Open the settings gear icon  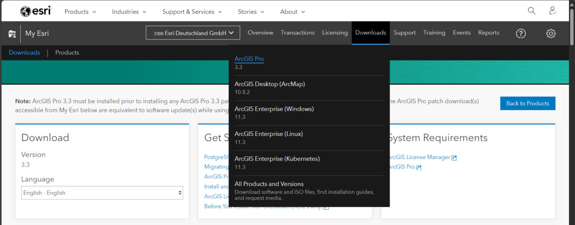tap(550, 33)
